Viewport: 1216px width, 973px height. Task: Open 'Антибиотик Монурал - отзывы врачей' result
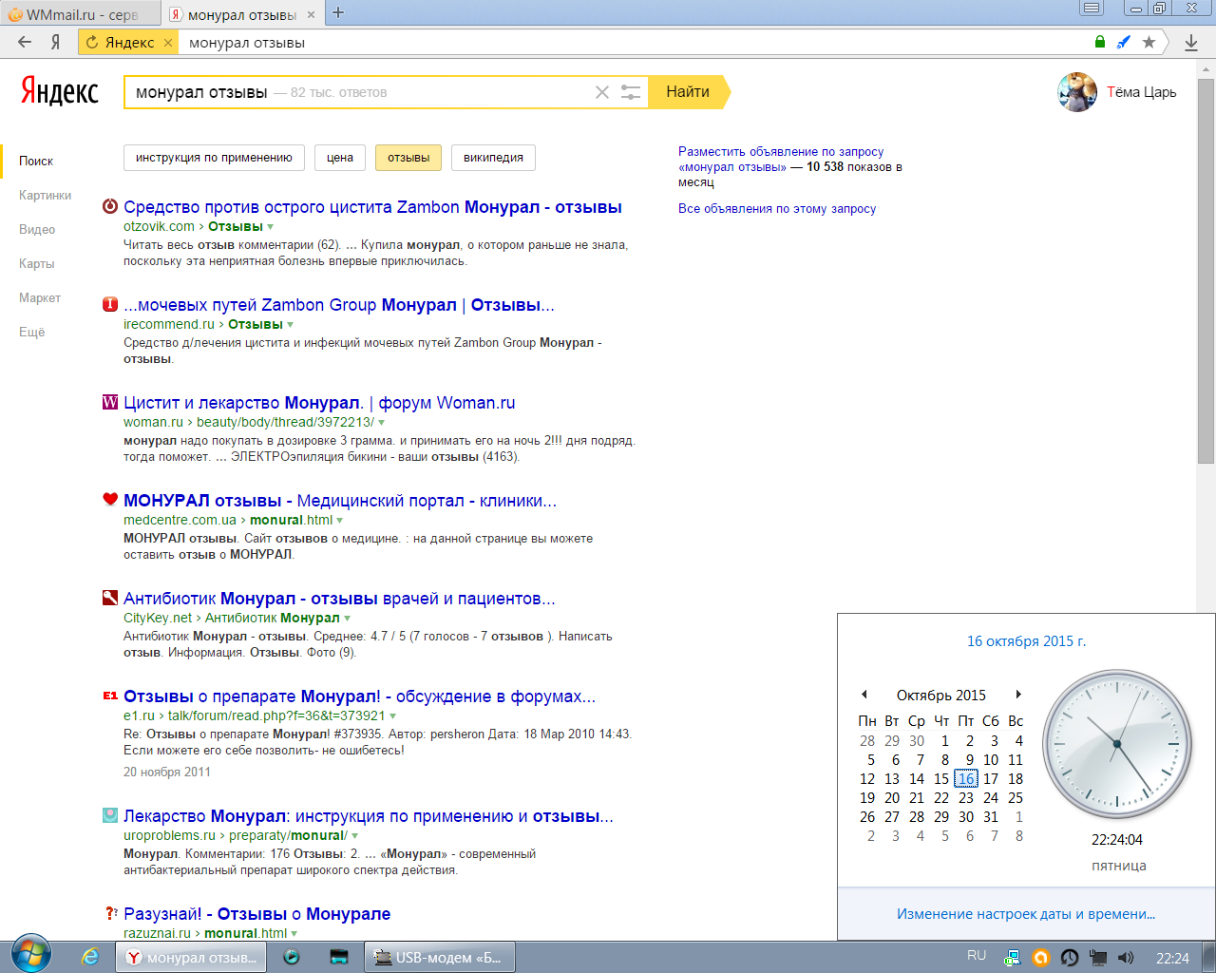[x=339, y=599]
